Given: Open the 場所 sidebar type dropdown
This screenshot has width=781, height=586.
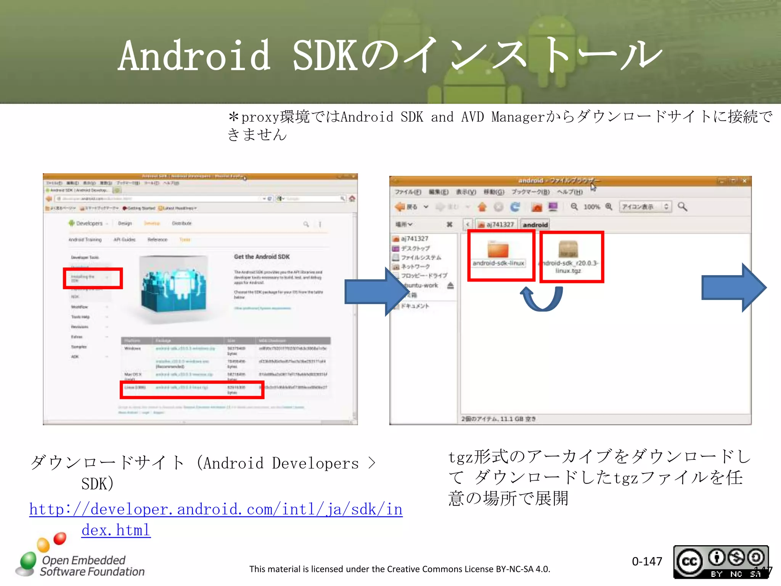Looking at the screenshot, I should click(404, 224).
